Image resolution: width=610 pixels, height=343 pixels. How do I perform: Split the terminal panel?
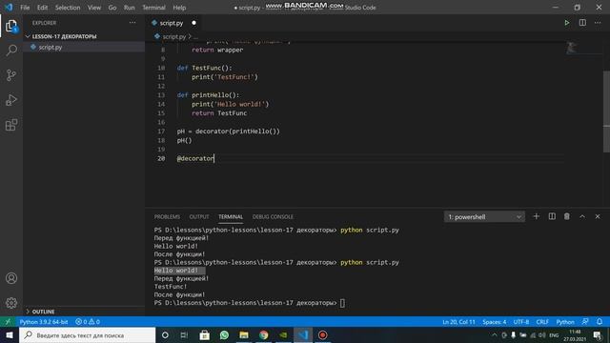pos(552,216)
